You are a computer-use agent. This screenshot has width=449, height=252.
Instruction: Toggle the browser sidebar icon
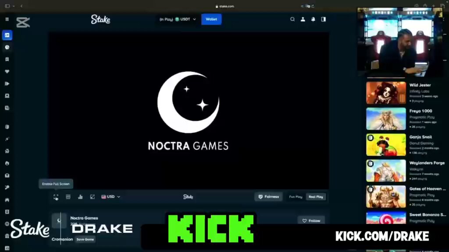click(7, 6)
